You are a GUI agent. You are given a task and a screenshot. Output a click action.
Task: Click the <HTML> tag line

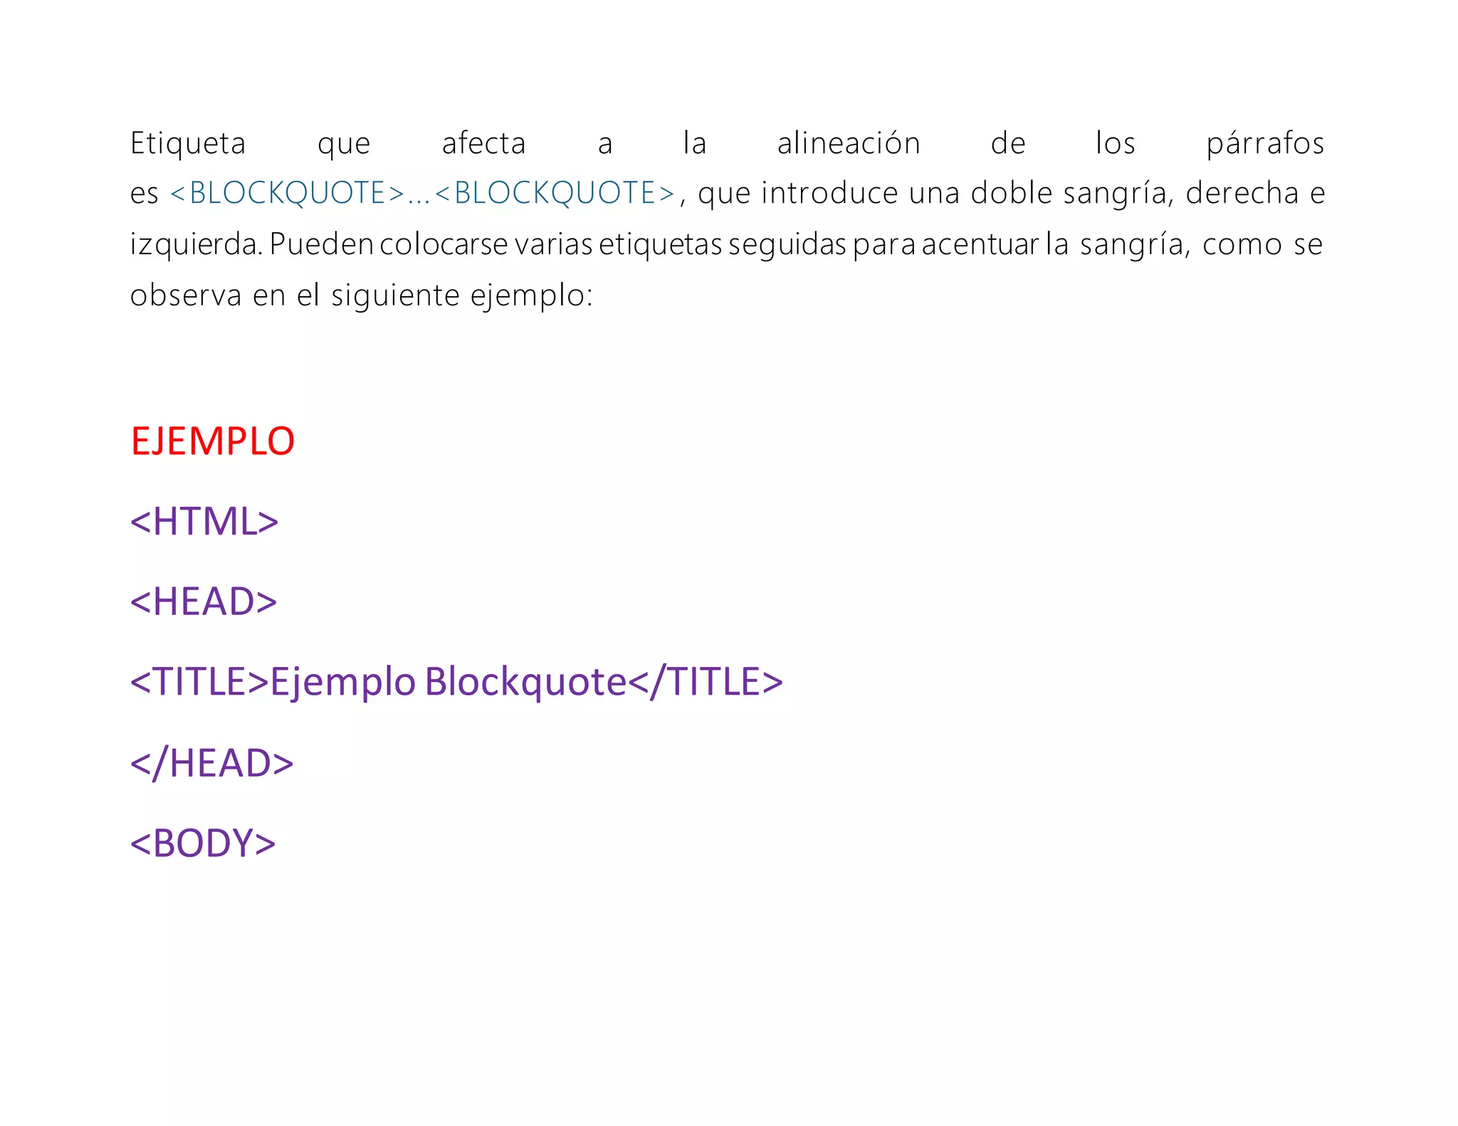coord(204,521)
